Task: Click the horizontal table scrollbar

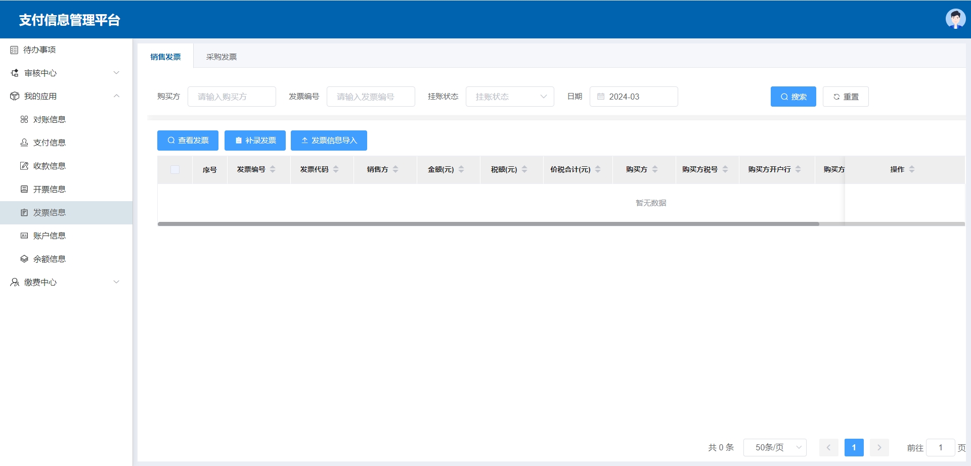Action: pyautogui.click(x=488, y=224)
